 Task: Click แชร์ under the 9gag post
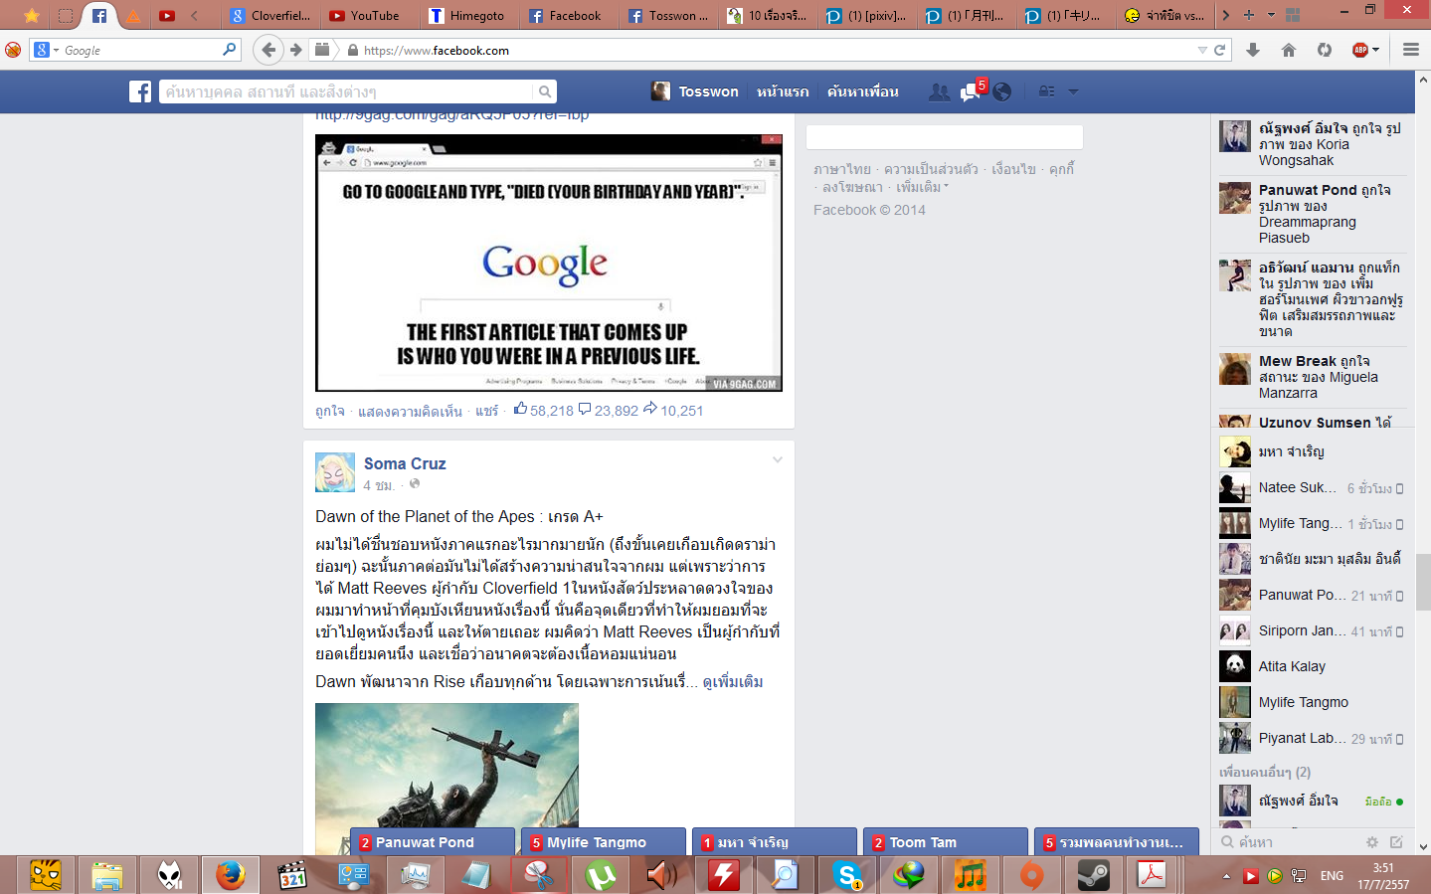click(x=486, y=411)
